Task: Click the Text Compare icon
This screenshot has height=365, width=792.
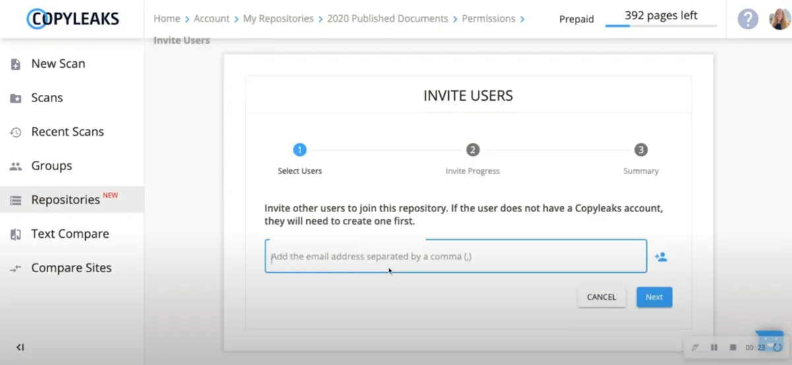Action: [16, 235]
